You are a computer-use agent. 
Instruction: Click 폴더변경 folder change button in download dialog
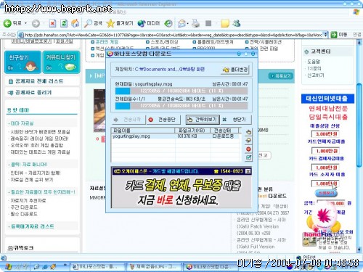point(235,70)
